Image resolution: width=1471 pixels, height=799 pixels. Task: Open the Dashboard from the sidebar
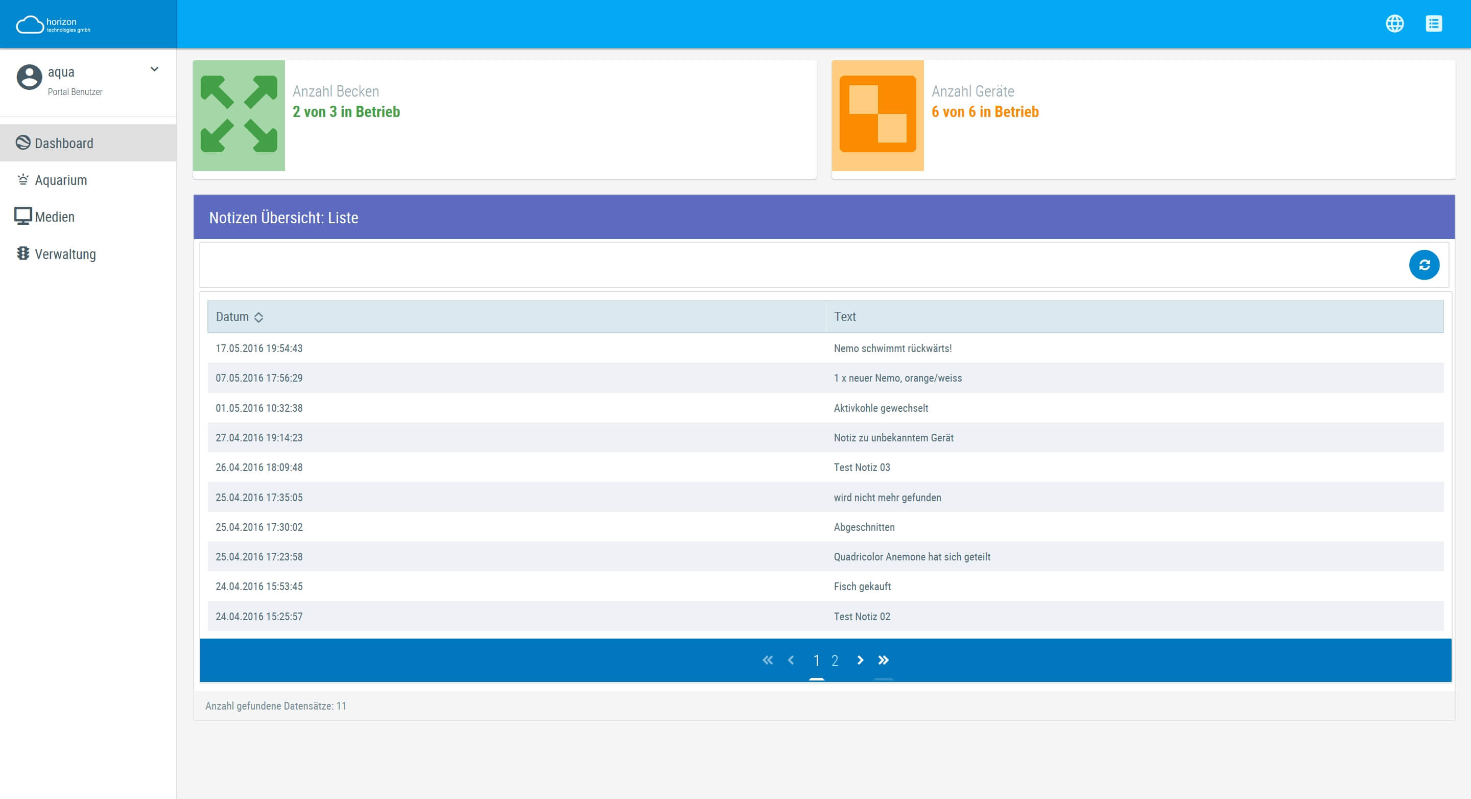pyautogui.click(x=63, y=143)
